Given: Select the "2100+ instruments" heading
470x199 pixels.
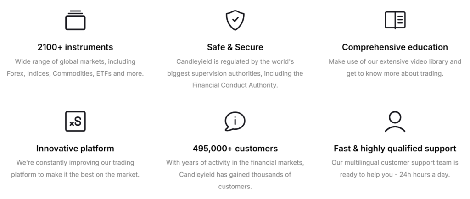Looking at the screenshot, I should click(x=75, y=47).
